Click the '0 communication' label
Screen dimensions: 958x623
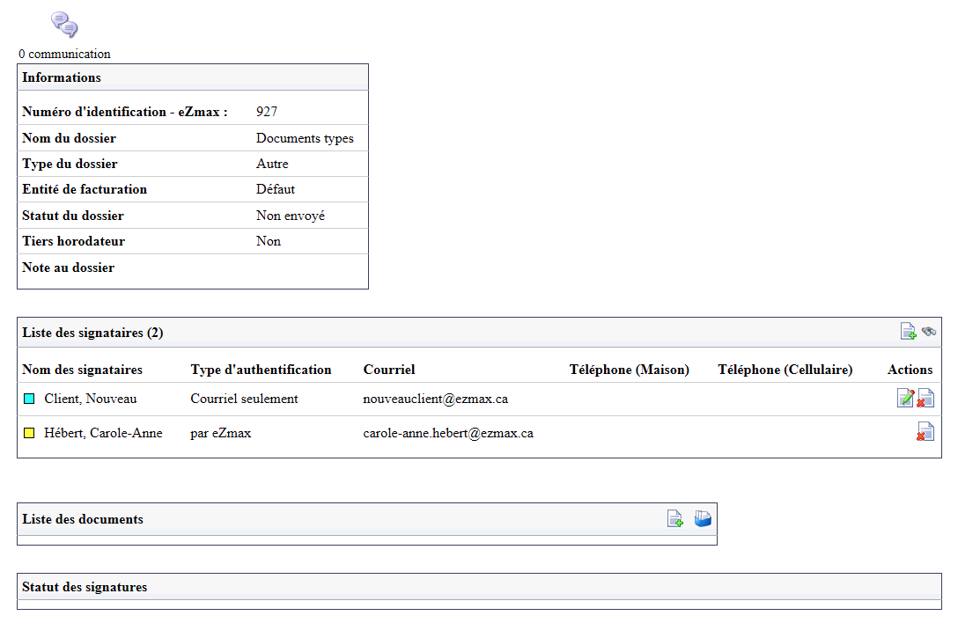(65, 54)
